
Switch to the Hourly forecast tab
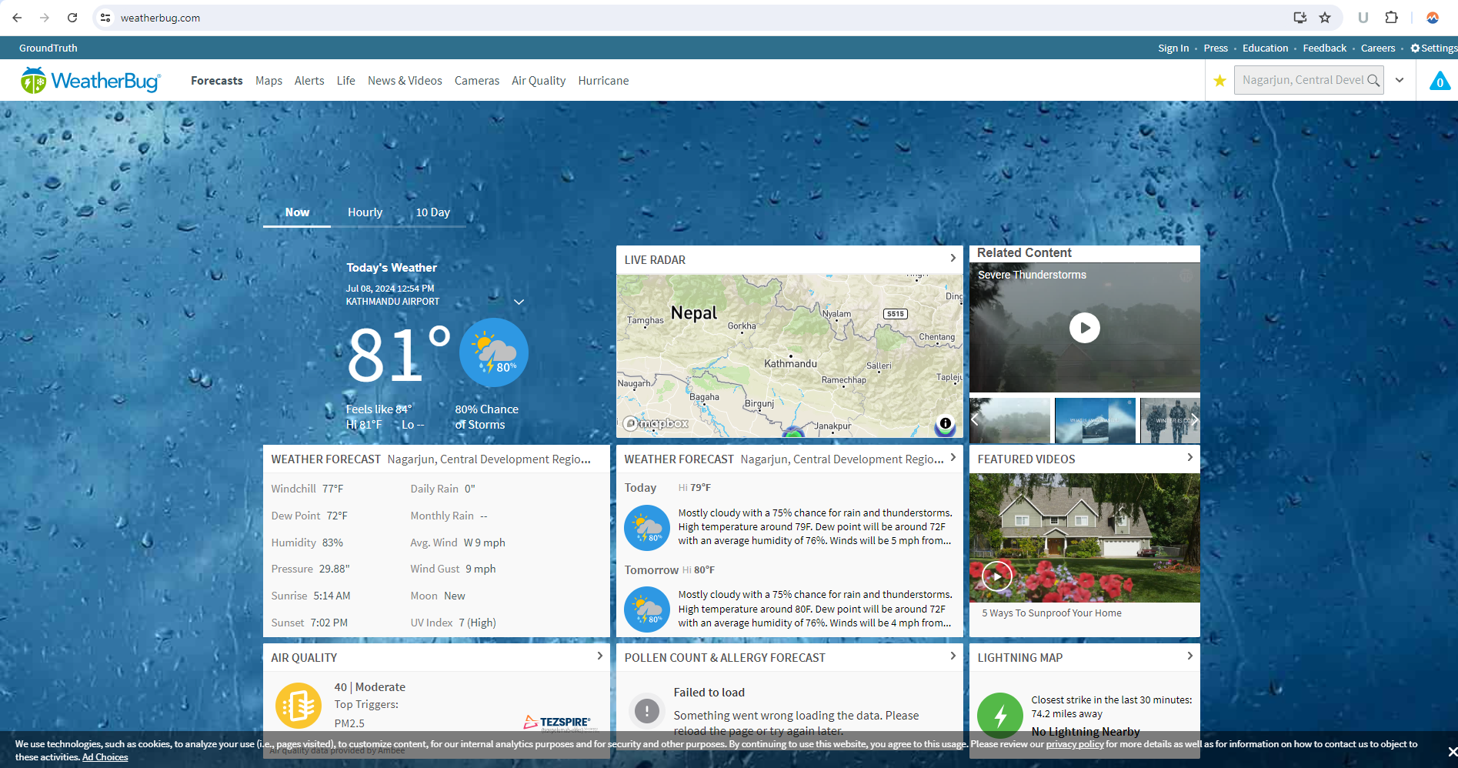(365, 212)
